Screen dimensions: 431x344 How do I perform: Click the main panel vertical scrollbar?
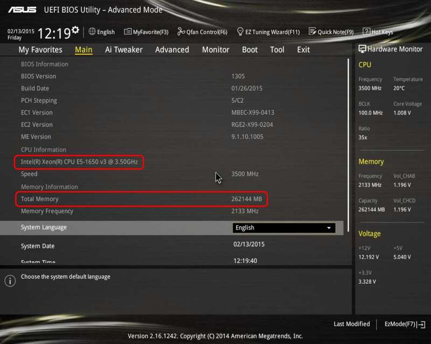click(x=348, y=145)
